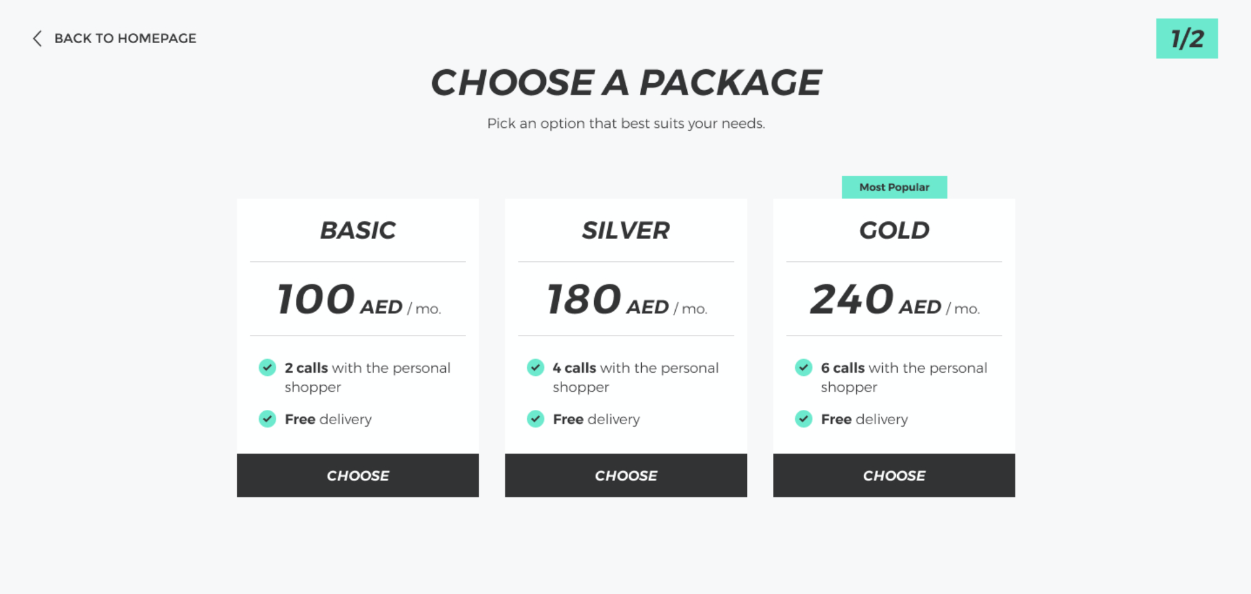Choose the Basic package
1251x594 pixels.
[358, 475]
